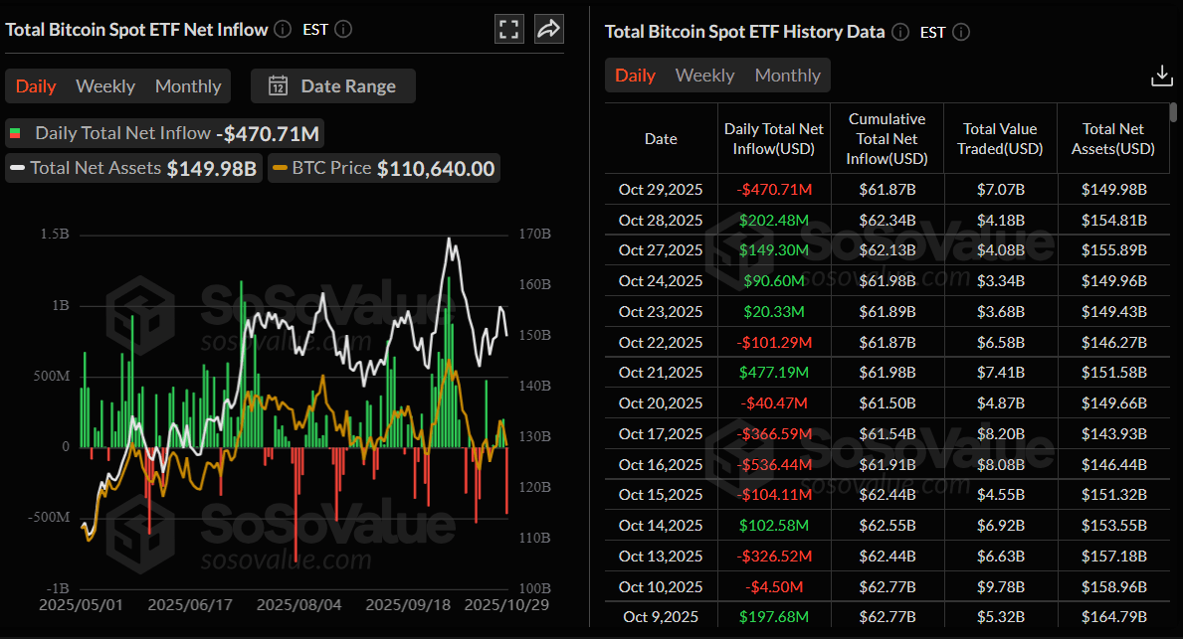The image size is (1183, 639).
Task: Click the info icon next to EST on the right panel
Action: tap(960, 32)
